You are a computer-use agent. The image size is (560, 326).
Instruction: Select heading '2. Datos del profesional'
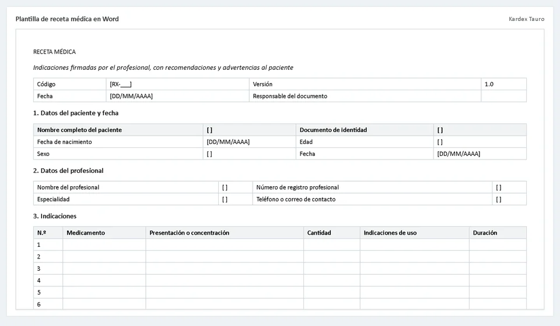(x=68, y=171)
